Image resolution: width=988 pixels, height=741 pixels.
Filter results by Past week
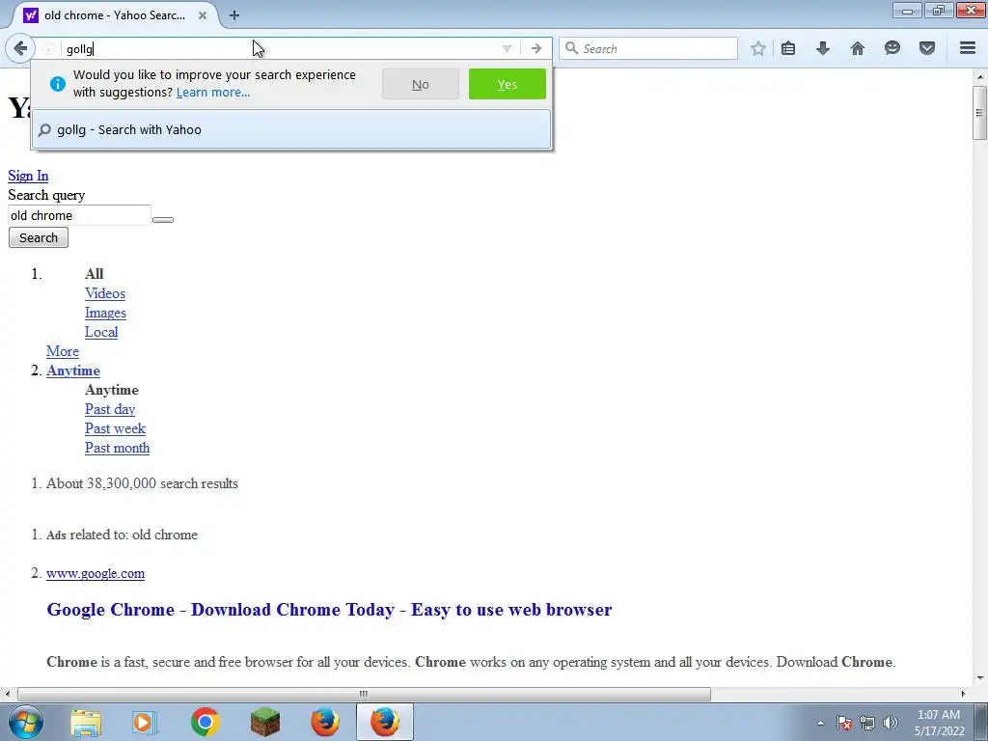(x=116, y=428)
